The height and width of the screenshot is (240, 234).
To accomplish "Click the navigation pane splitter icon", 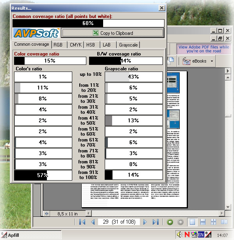I will [46, 213].
